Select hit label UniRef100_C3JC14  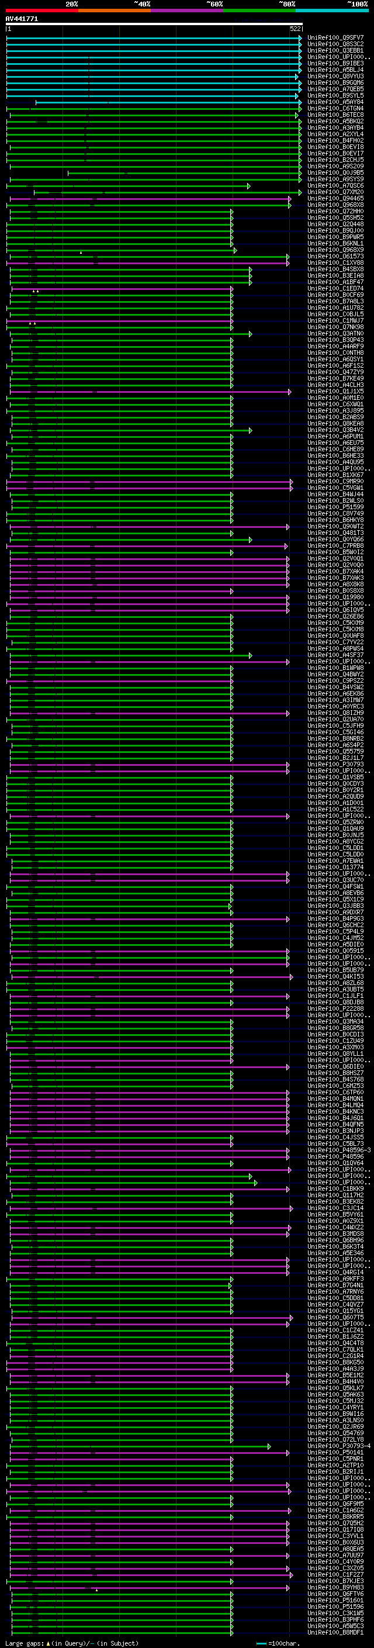335,1208
